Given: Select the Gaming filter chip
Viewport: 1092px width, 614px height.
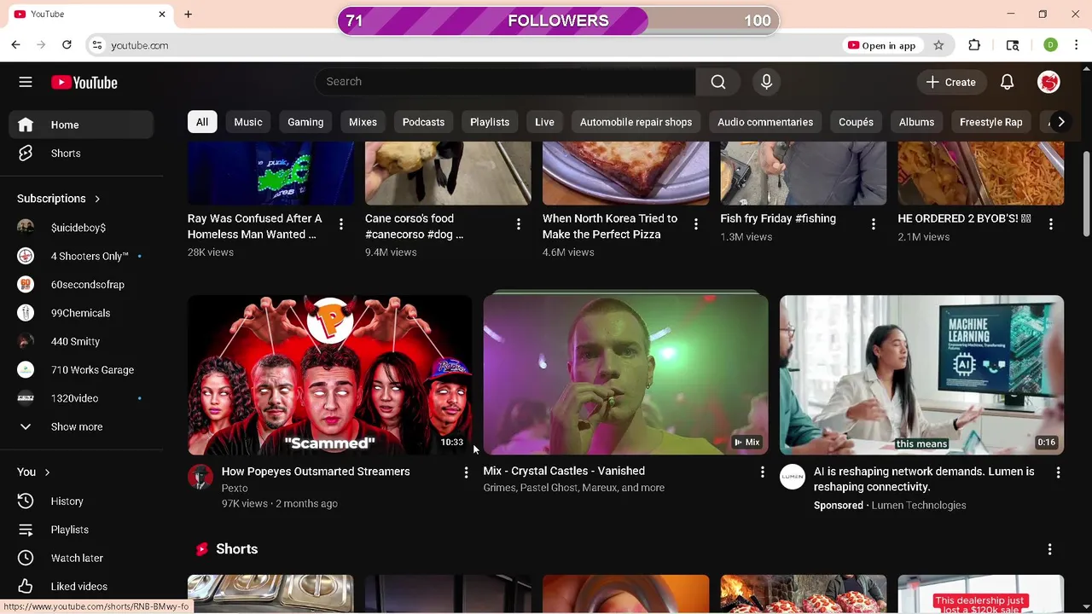Looking at the screenshot, I should pos(305,122).
